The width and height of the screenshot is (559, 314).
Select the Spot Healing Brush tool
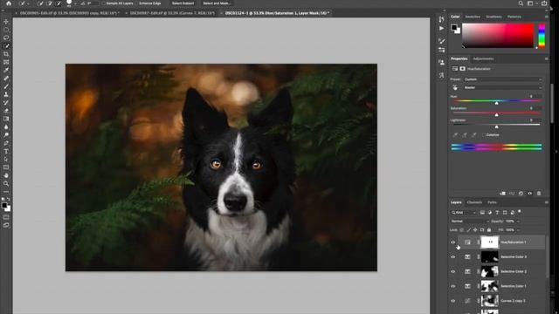click(6, 78)
